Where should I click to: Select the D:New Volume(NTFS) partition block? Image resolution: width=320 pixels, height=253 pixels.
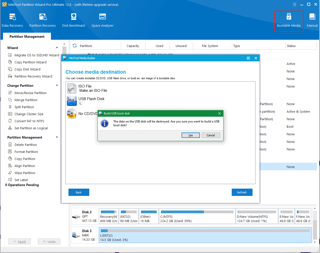pyautogui.click(x=257, y=216)
